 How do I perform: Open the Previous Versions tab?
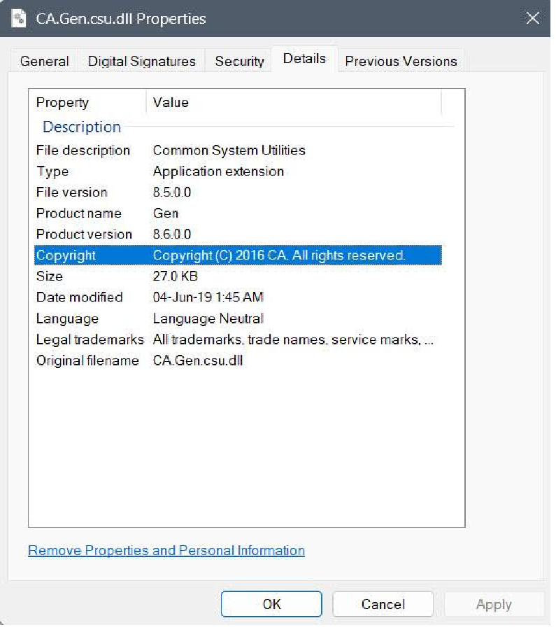[401, 62]
